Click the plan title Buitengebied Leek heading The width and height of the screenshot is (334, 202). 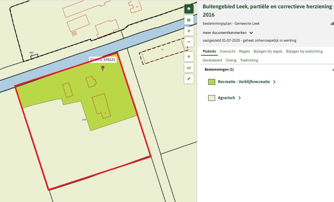tap(267, 11)
